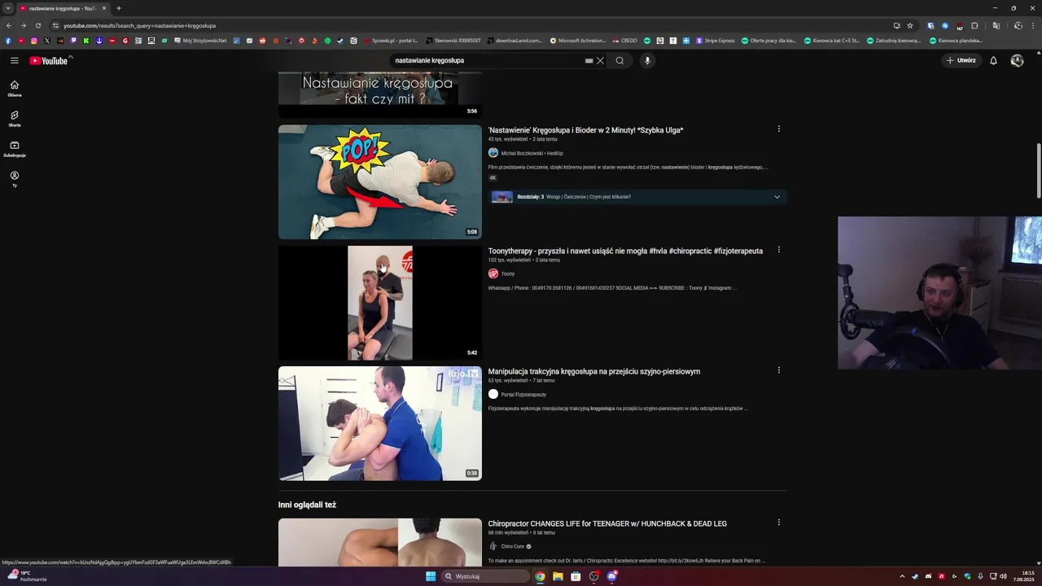
Task: Open the on-screen keyboard icon in search
Action: pyautogui.click(x=589, y=60)
